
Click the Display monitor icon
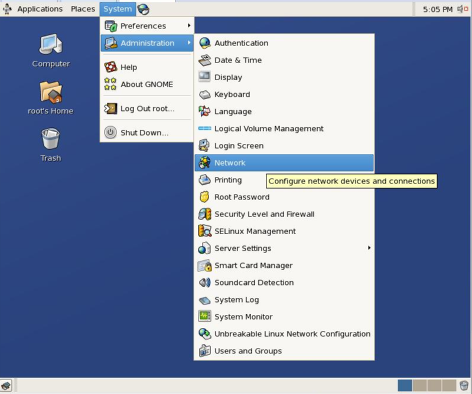pyautogui.click(x=205, y=77)
